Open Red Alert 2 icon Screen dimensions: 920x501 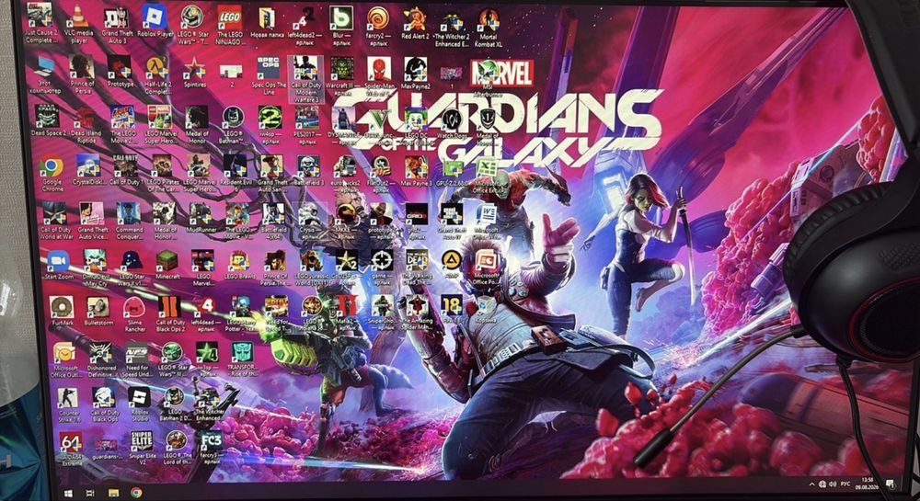(415, 23)
